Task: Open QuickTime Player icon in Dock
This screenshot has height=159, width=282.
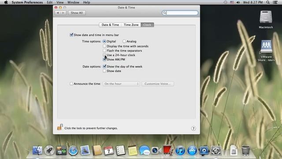Action: coord(204,150)
